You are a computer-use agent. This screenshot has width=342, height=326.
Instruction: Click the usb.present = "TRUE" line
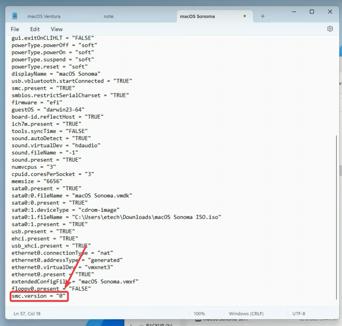[x=44, y=231]
